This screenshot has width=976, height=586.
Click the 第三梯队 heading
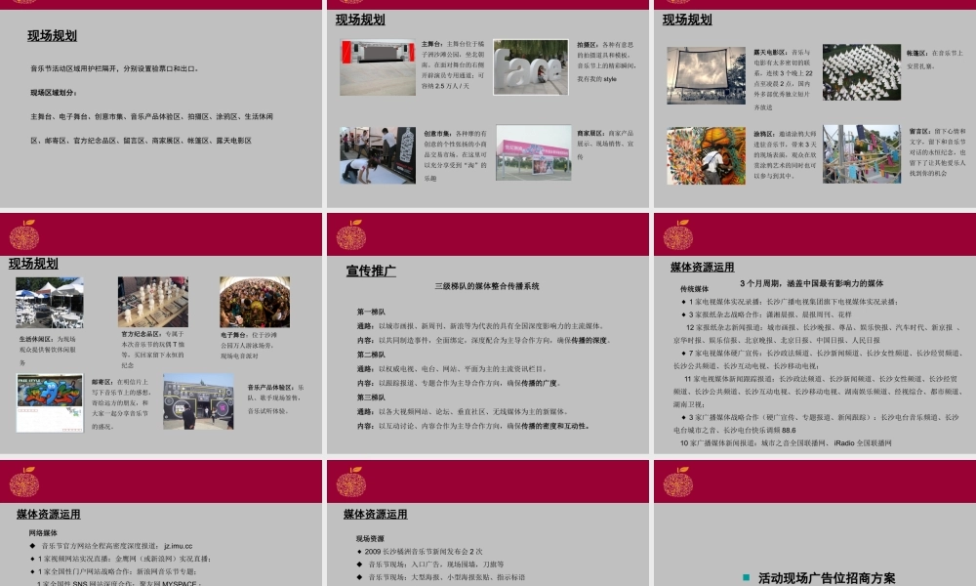point(371,398)
